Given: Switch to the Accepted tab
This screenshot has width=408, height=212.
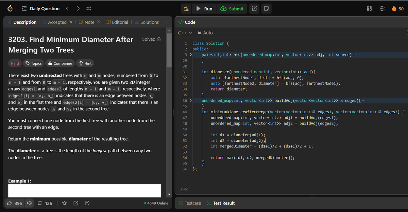Looking at the screenshot, I should (54, 22).
